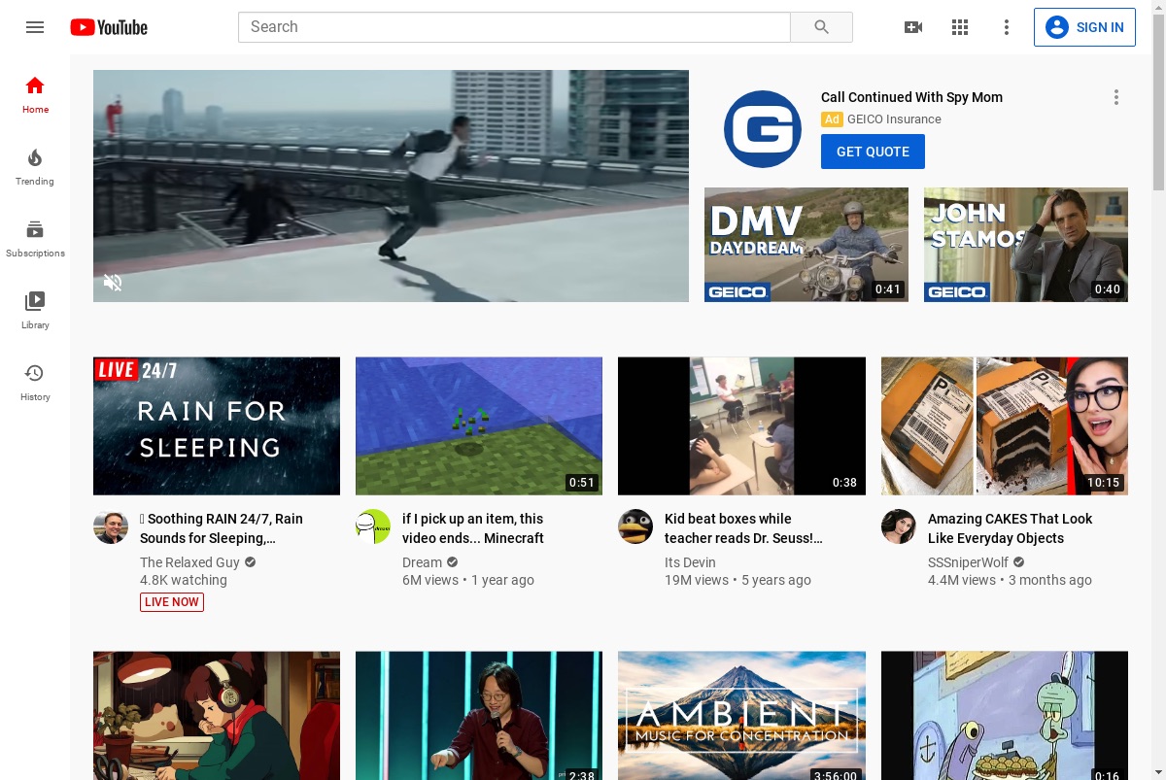Open the create video camera icon

913,27
